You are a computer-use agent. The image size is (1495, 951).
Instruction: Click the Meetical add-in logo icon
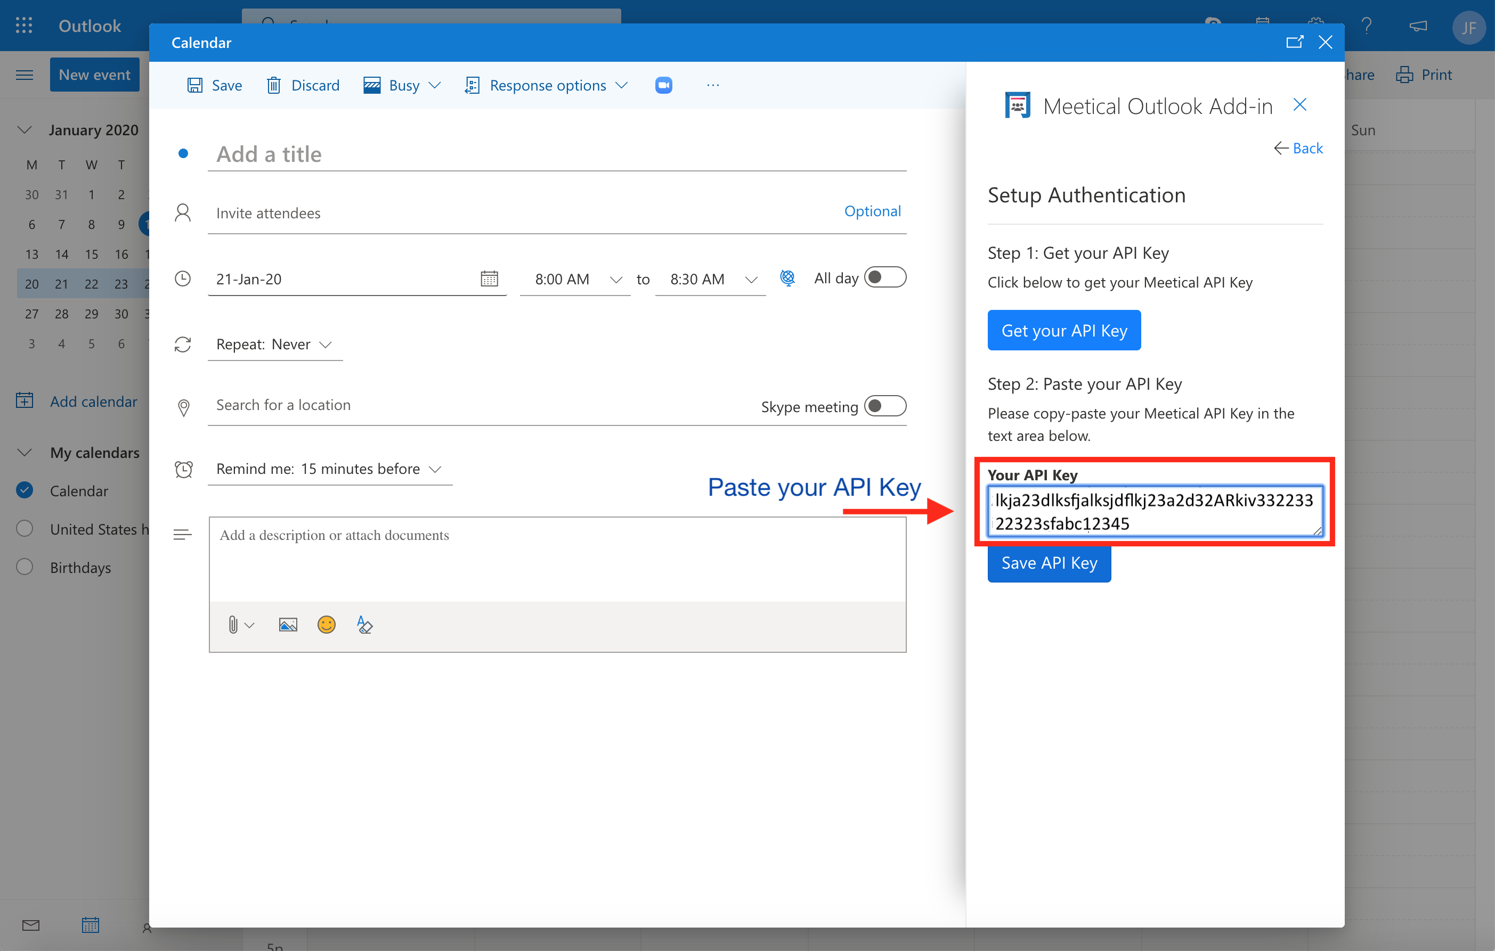1018,105
